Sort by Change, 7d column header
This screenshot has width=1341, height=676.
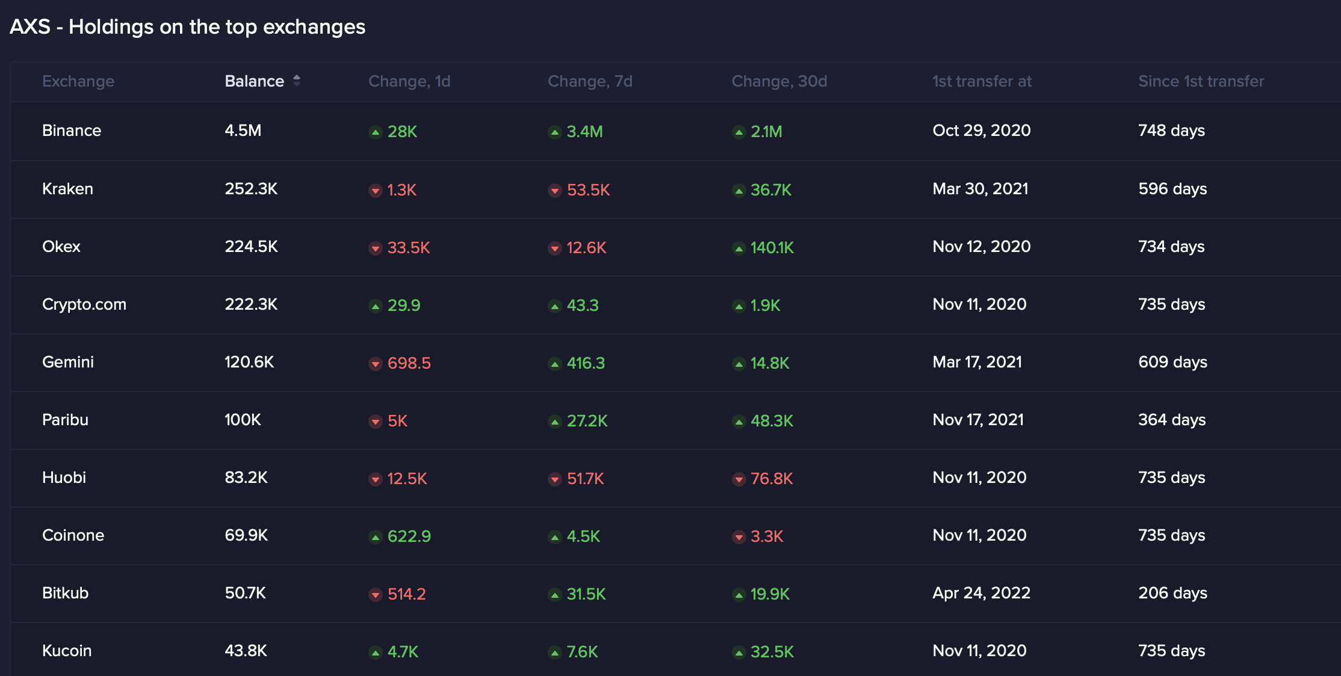point(590,81)
